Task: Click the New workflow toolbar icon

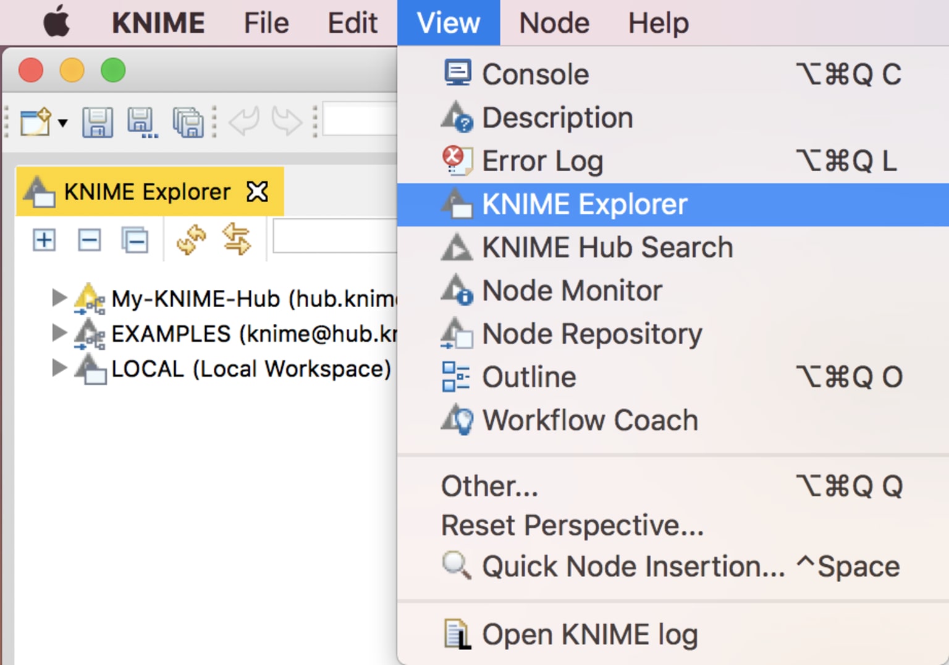Action: click(x=35, y=122)
